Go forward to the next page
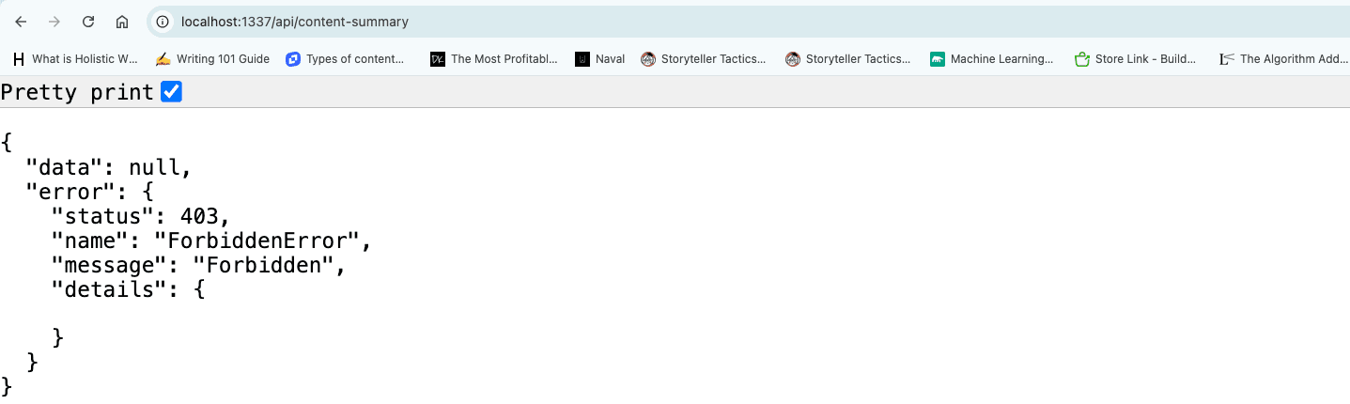This screenshot has width=1350, height=404. coord(54,22)
